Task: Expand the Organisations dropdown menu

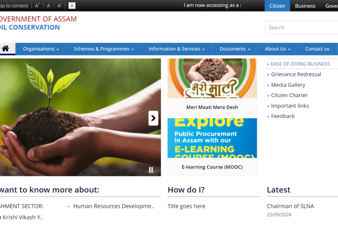Action: click(41, 49)
